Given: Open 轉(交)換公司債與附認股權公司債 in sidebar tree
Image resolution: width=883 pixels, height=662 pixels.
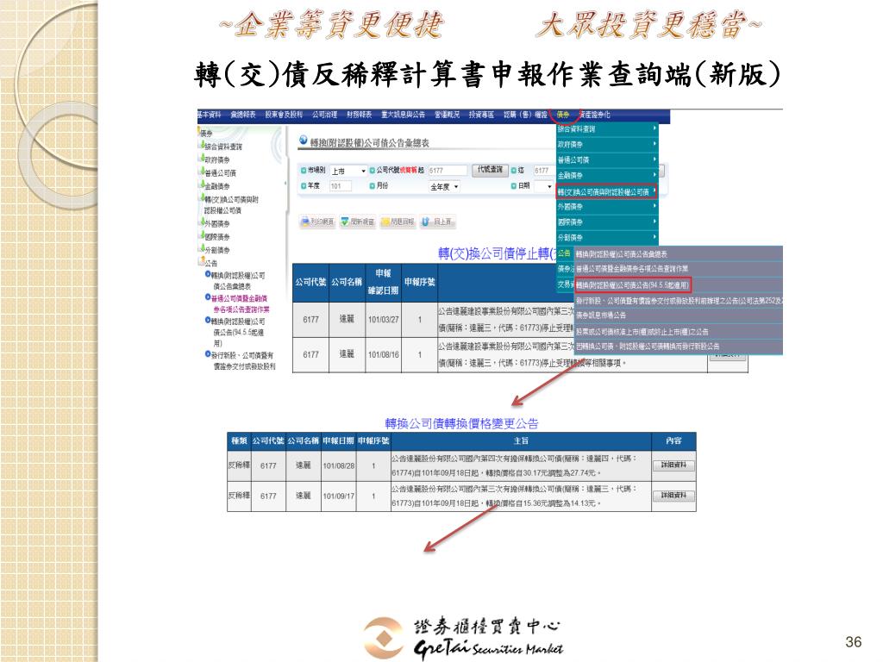Looking at the screenshot, I should coord(231,204).
